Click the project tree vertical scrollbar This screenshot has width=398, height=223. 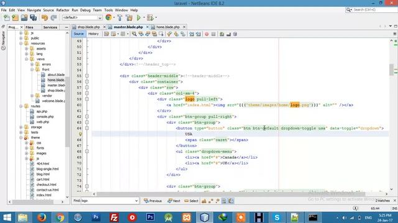[x=67, y=111]
